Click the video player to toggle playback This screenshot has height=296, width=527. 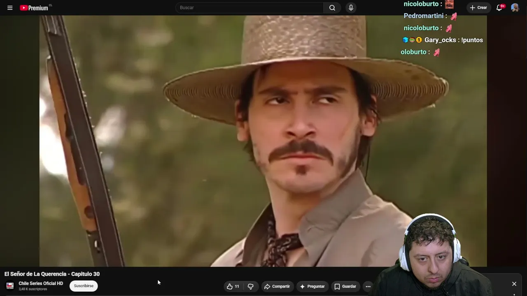click(263, 141)
